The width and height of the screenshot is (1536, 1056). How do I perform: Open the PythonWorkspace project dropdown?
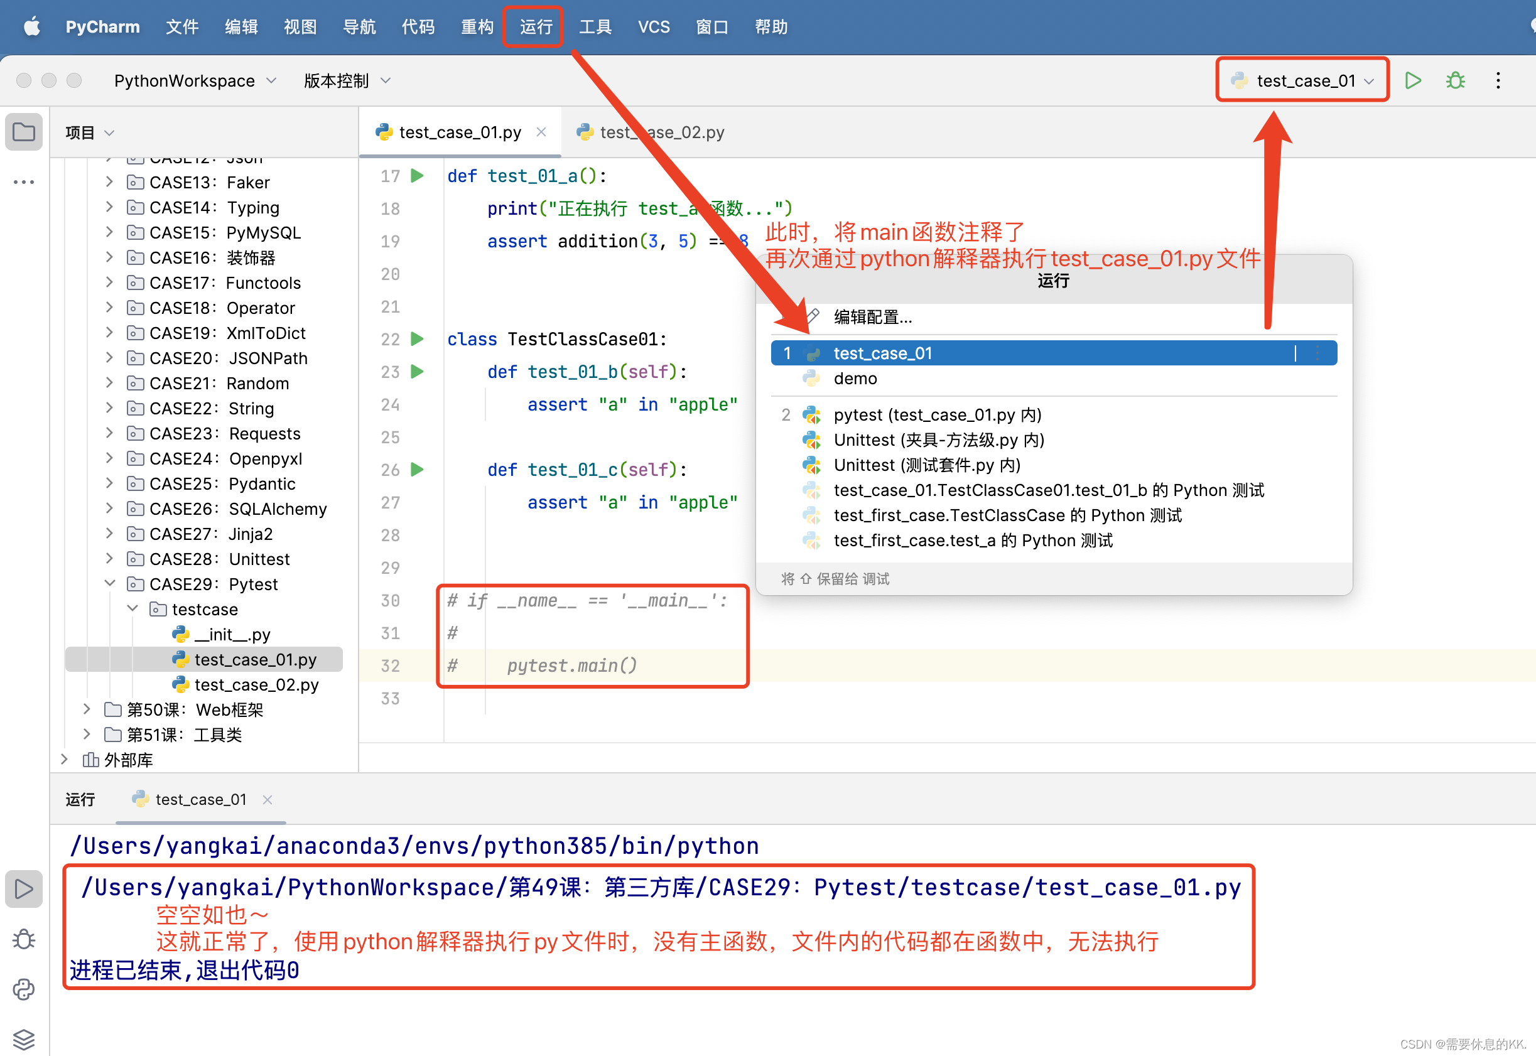click(x=195, y=81)
